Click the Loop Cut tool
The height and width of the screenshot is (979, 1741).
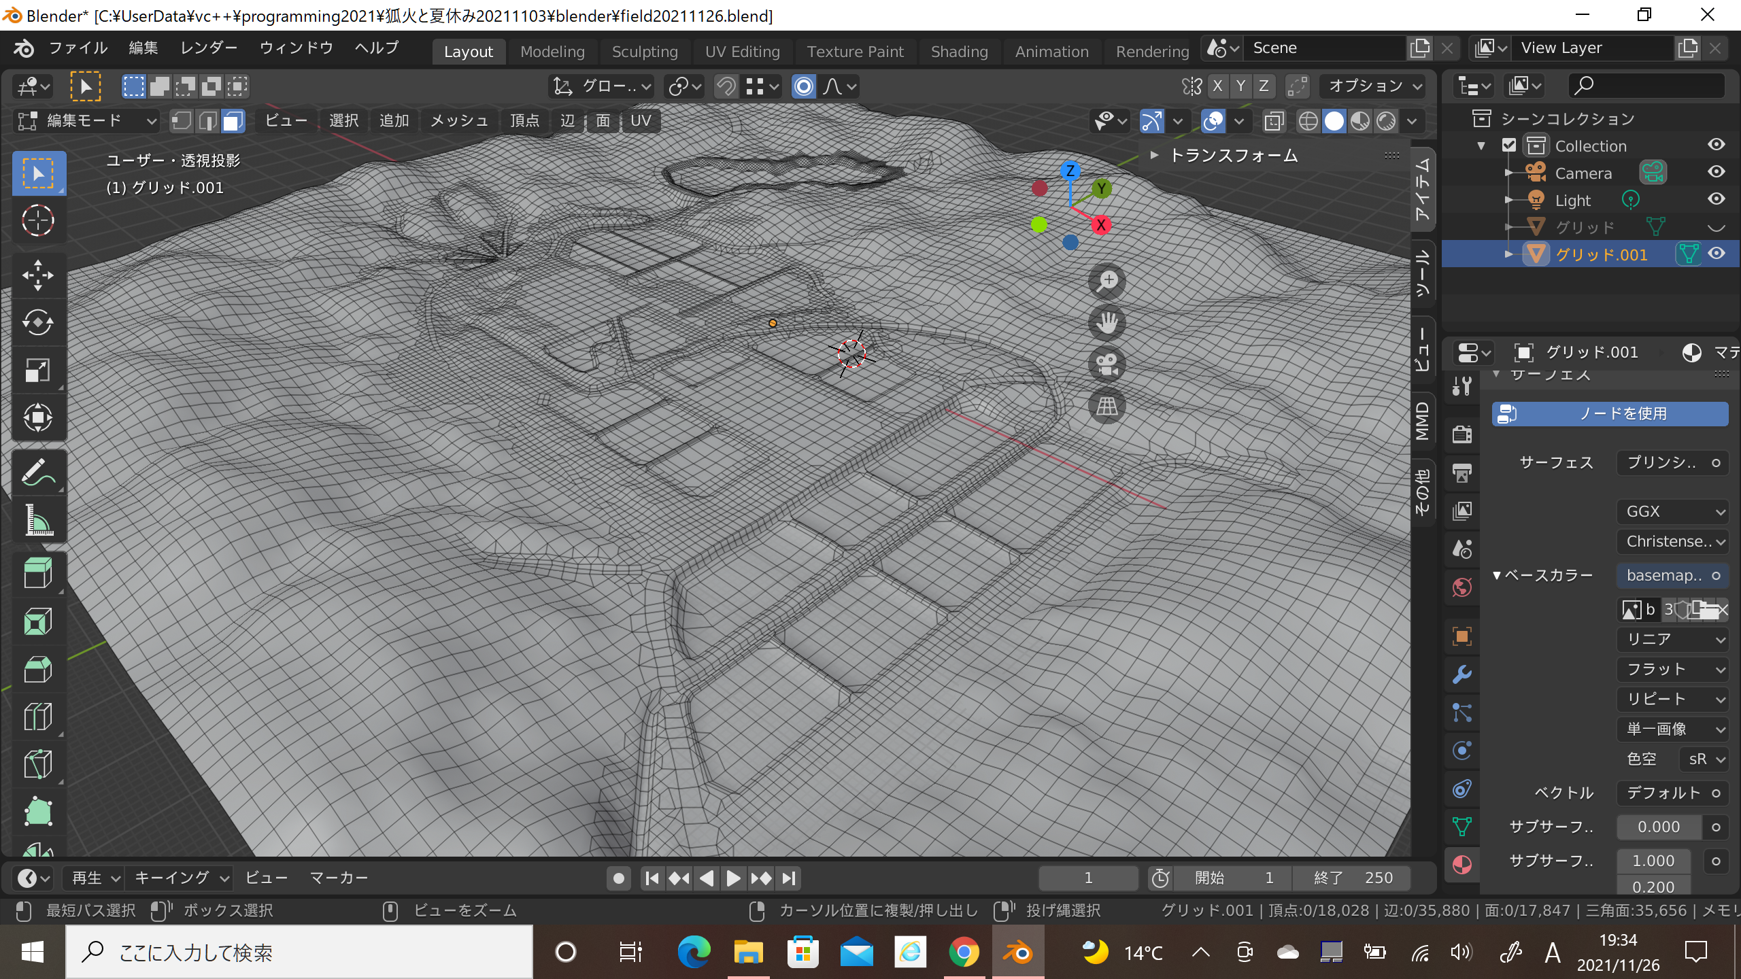[x=38, y=717]
